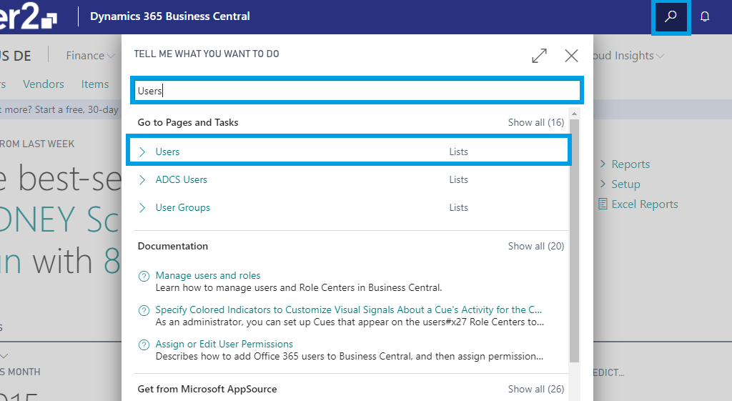Open the Items menu item
The image size is (732, 401).
[95, 84]
